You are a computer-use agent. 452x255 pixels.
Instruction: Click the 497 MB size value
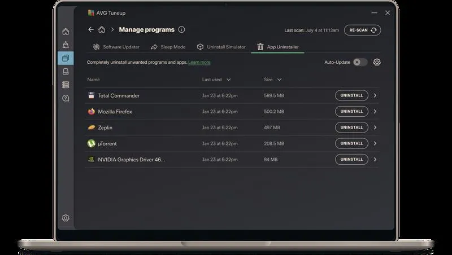[272, 127]
